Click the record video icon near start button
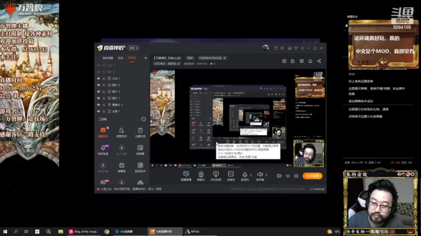This screenshot has width=421, height=236. click(279, 176)
